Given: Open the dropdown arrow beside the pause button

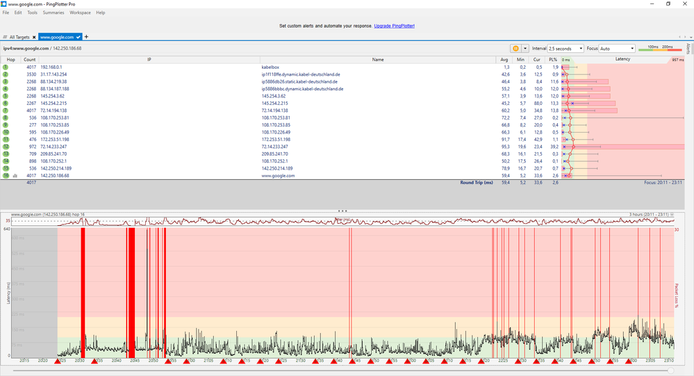Looking at the screenshot, I should click(x=525, y=48).
